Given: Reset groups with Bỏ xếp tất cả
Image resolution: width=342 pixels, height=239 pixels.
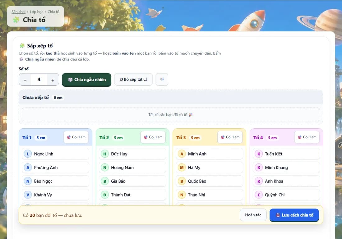Looking at the screenshot, I should point(133,79).
